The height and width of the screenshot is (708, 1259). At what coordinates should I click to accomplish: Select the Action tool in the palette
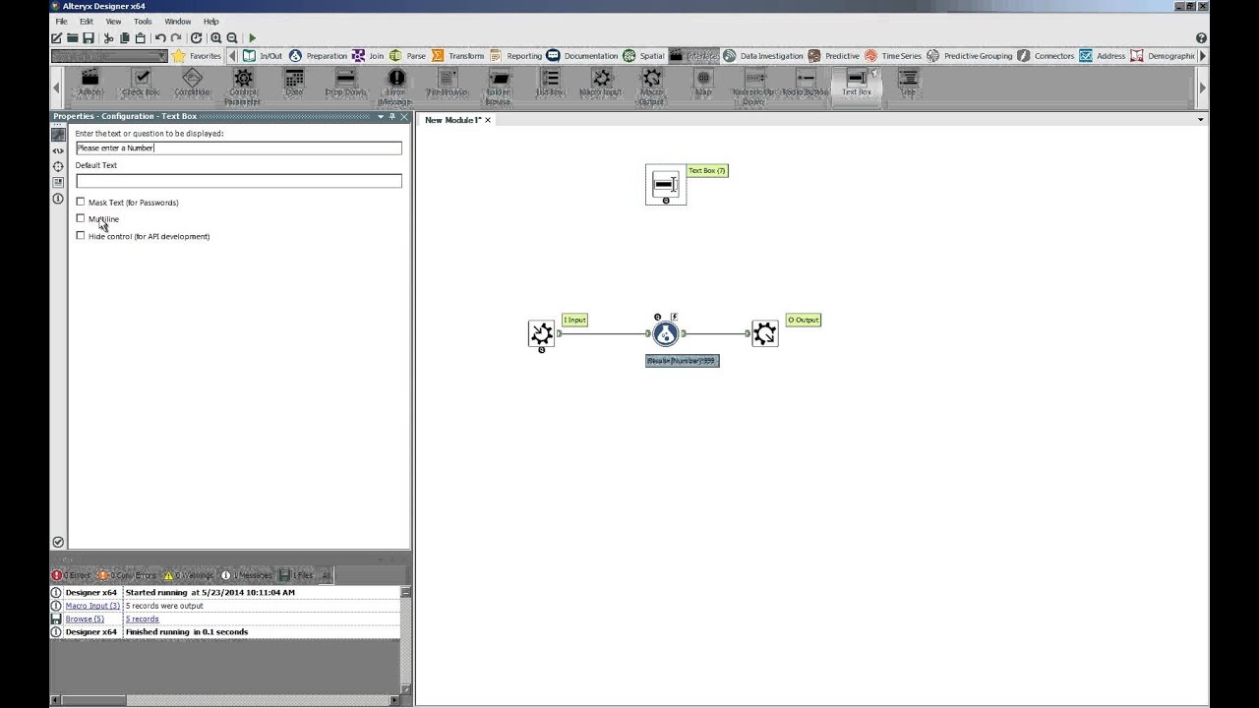point(90,83)
